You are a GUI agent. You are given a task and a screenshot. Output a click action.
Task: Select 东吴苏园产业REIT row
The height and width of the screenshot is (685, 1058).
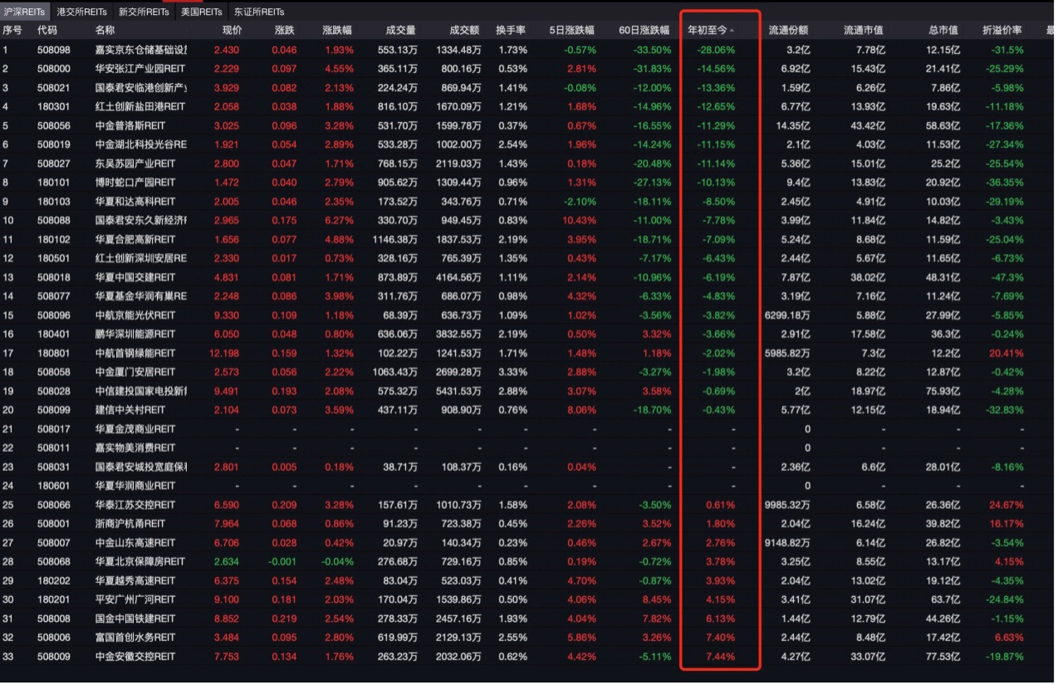[x=528, y=164]
